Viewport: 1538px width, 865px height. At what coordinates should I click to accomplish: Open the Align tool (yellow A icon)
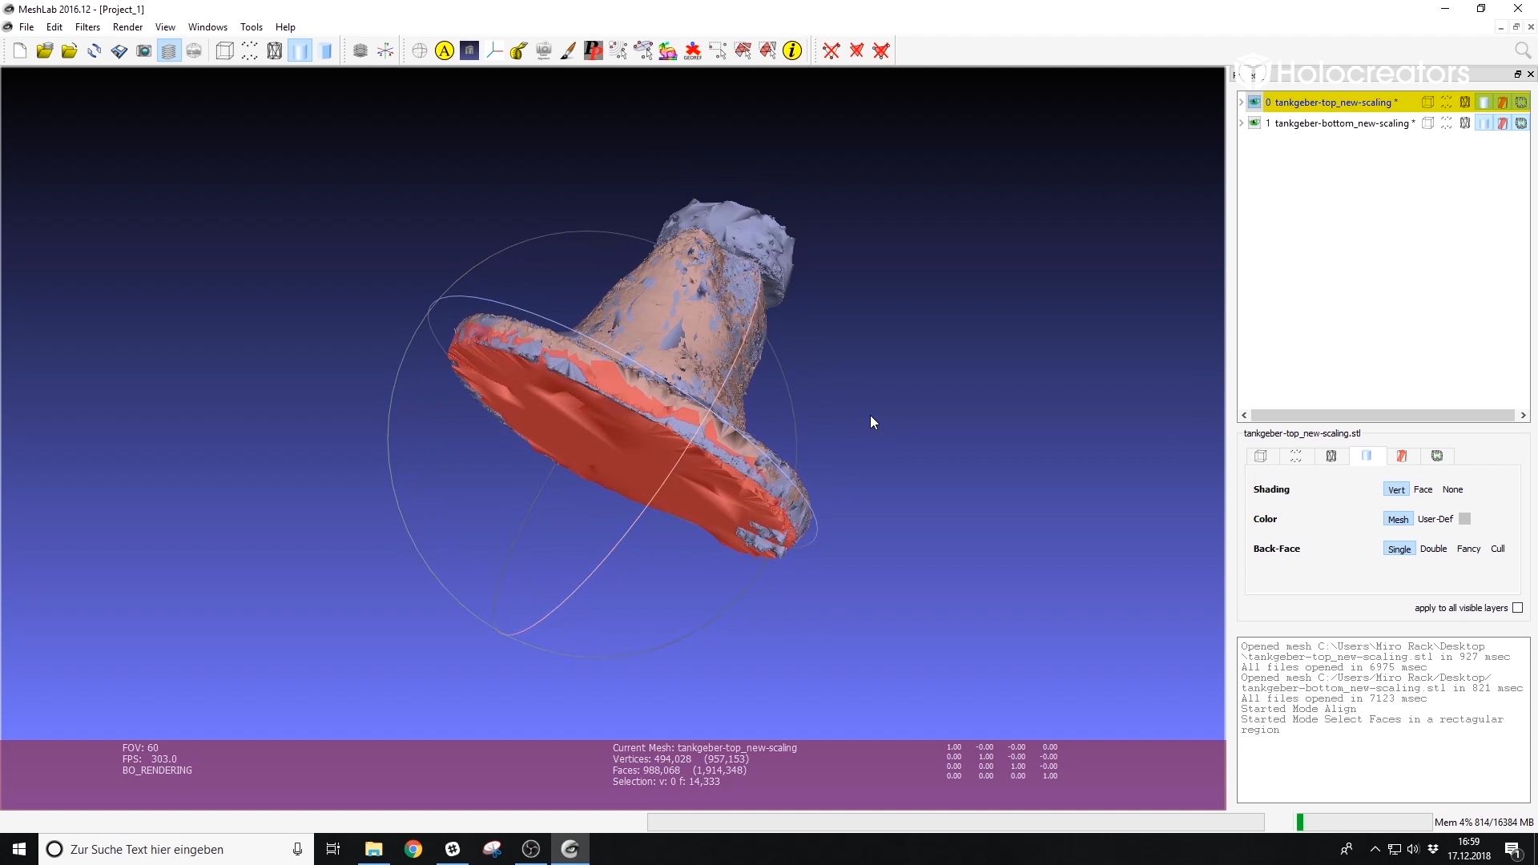pyautogui.click(x=445, y=50)
